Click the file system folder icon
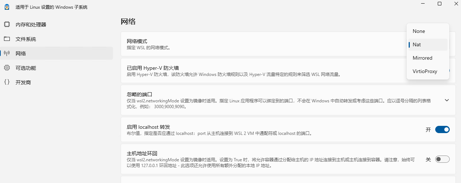461x183 pixels. pos(7,39)
